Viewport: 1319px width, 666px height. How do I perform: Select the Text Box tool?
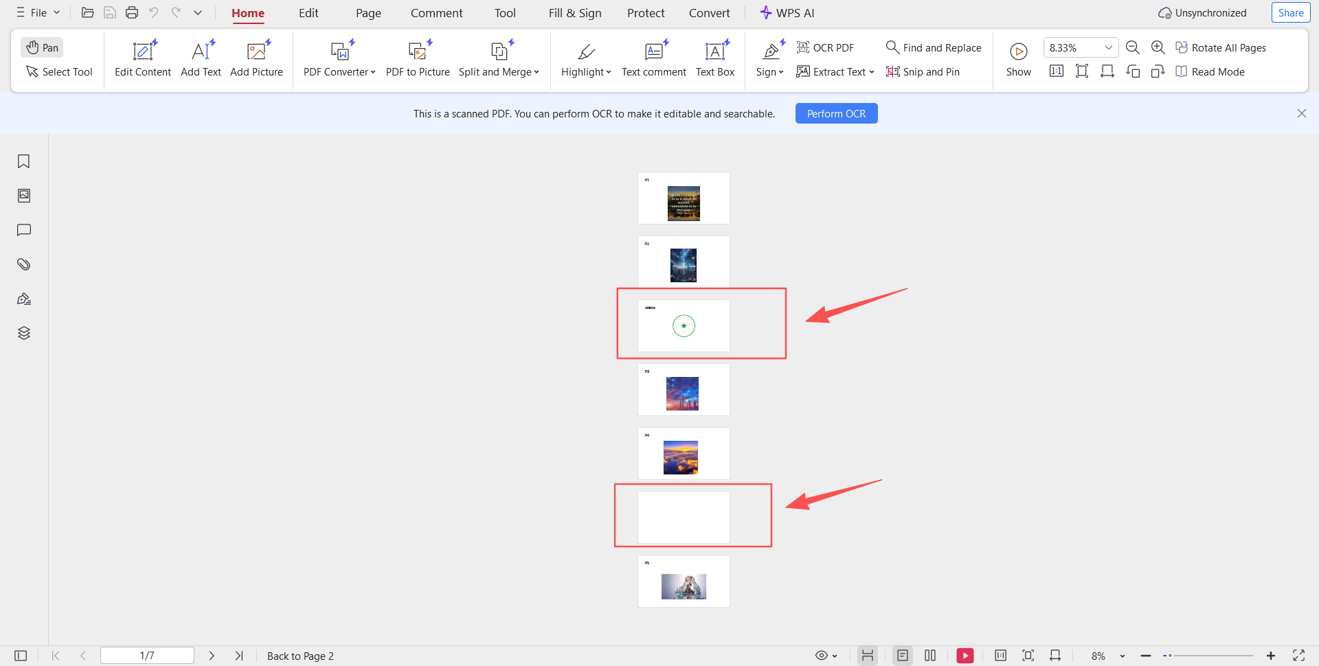click(x=715, y=59)
